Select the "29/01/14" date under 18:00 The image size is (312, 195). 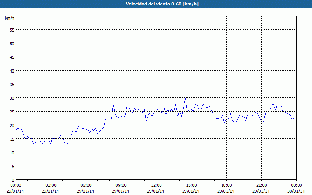coord(226,191)
